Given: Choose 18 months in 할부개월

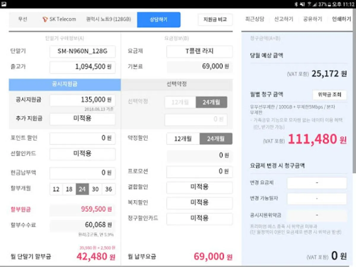Looking at the screenshot, I should click(69, 189).
